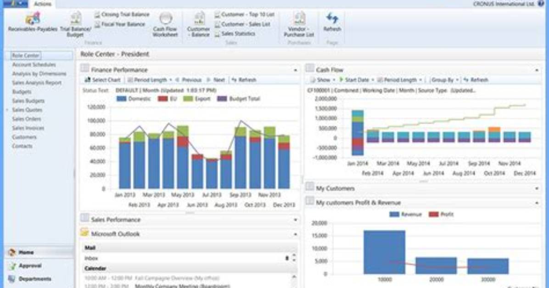Open Customers list in navigation pane
Image resolution: width=549 pixels, height=288 pixels.
[x=24, y=137]
